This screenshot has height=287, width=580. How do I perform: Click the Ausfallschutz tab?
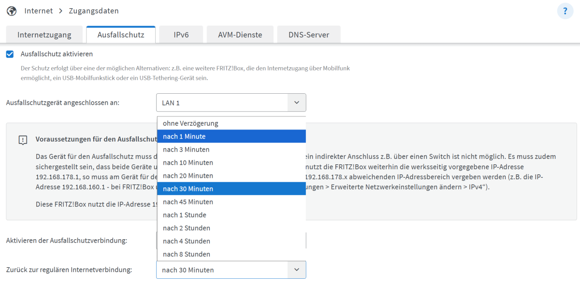[120, 35]
